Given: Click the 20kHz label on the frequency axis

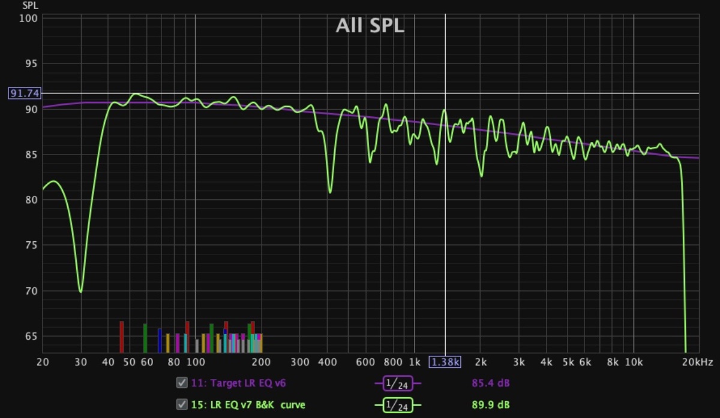Looking at the screenshot, I should click(x=697, y=362).
